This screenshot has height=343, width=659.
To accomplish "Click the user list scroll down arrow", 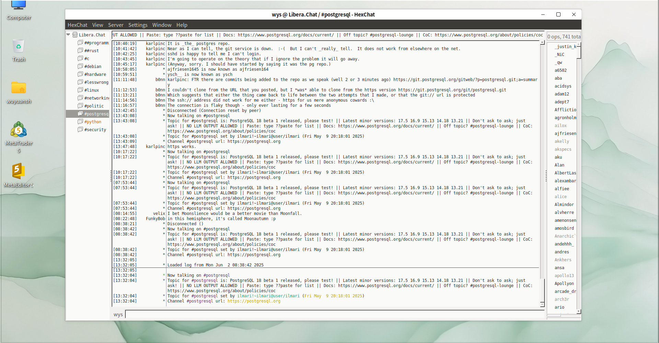I will coord(579,311).
